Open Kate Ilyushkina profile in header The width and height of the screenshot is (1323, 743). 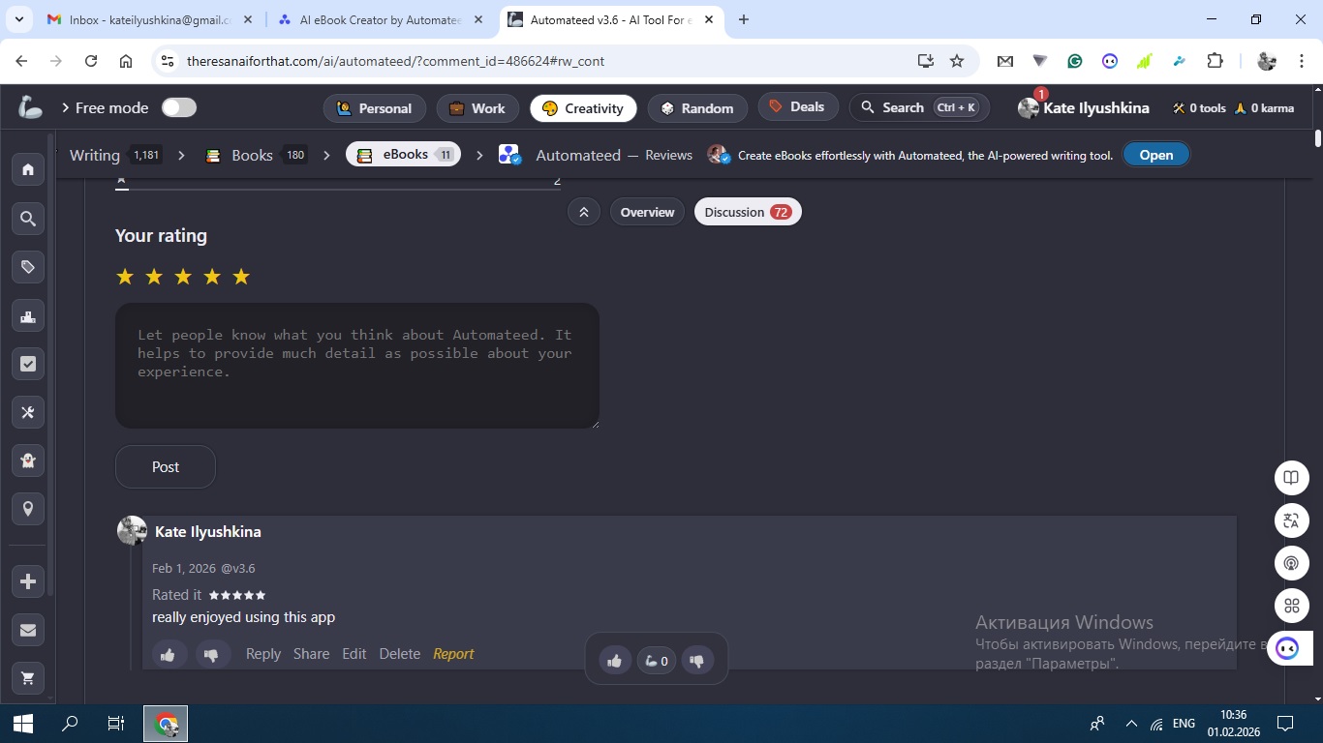[x=1084, y=108]
